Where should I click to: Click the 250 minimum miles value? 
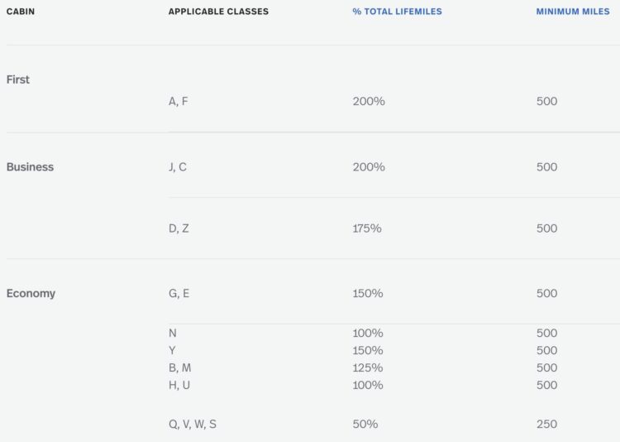(x=547, y=424)
